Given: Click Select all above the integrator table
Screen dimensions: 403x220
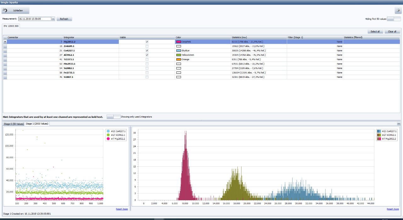Looking at the screenshot, I should tap(375, 32).
